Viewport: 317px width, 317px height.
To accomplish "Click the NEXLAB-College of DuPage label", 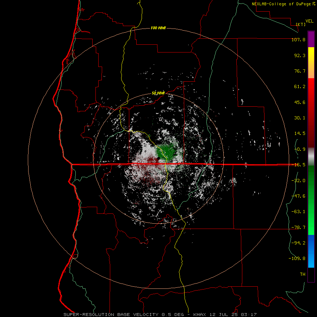I will pos(281,4).
